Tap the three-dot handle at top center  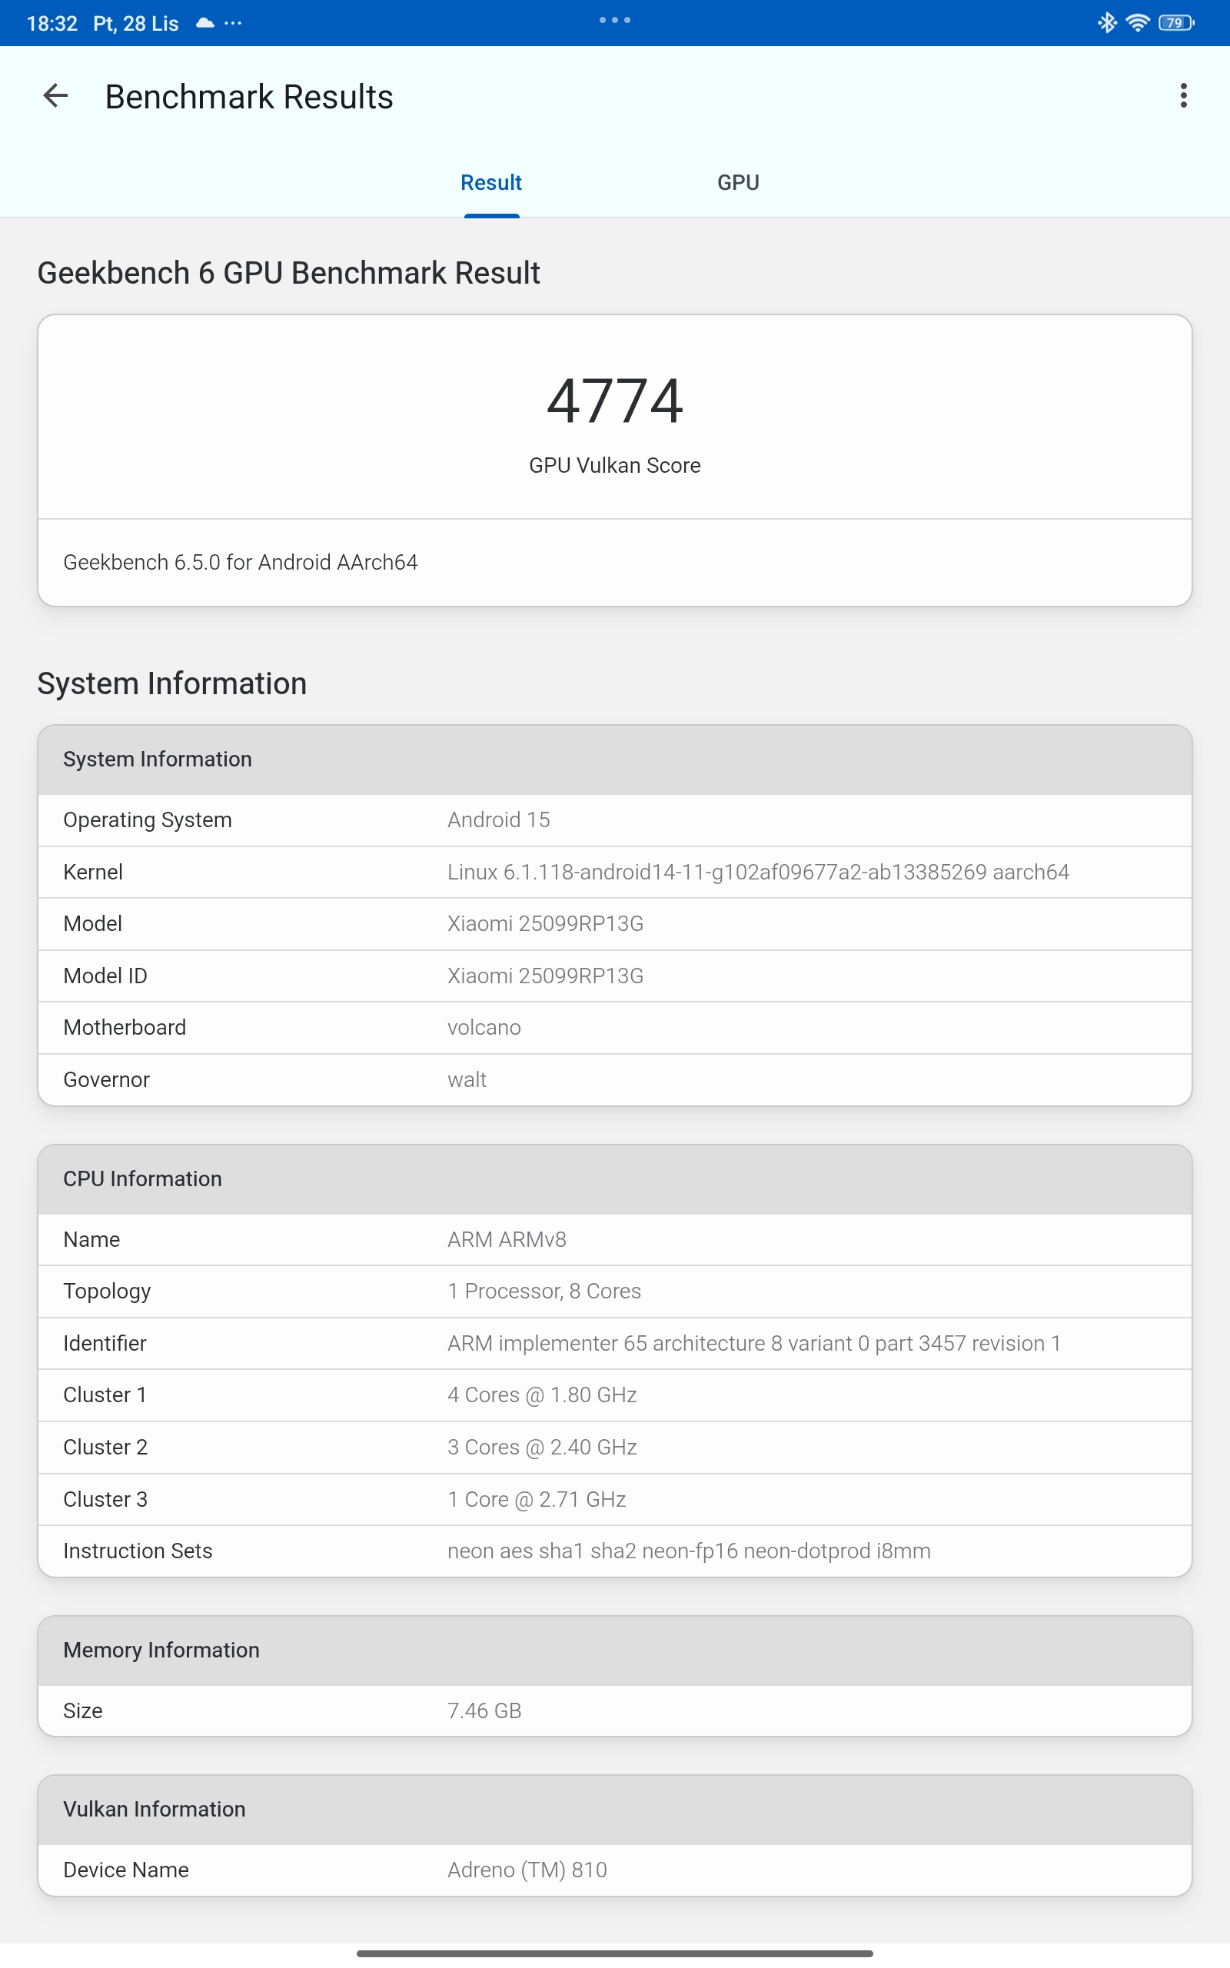[x=614, y=20]
